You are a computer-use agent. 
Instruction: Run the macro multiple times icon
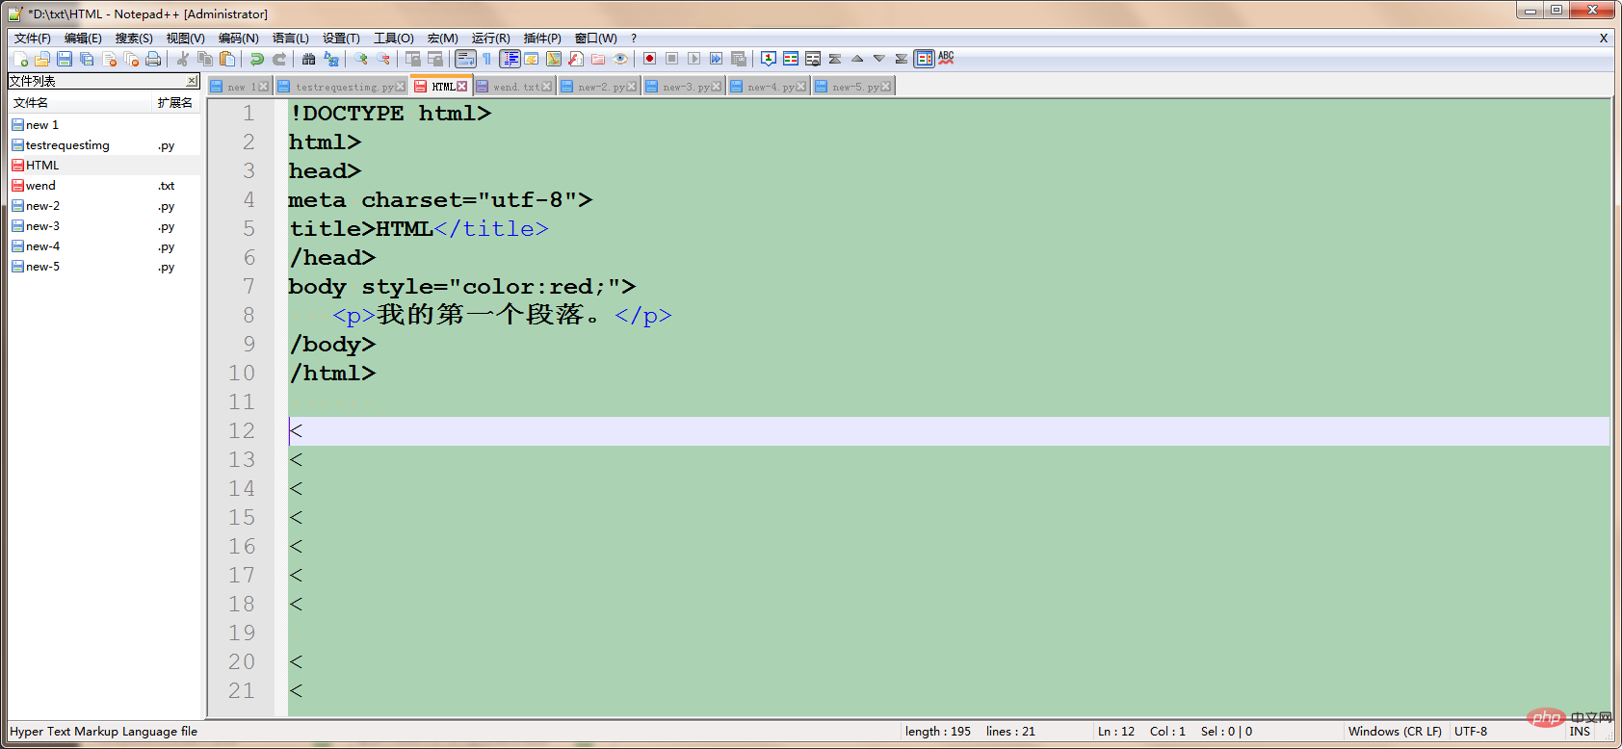[717, 59]
